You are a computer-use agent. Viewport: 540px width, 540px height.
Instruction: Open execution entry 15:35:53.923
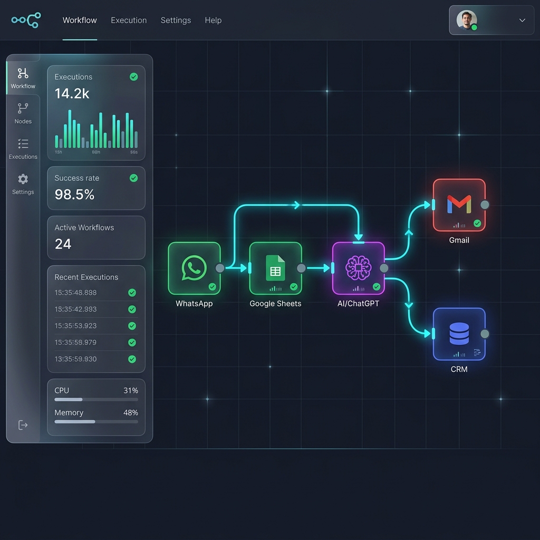pyautogui.click(x=96, y=326)
